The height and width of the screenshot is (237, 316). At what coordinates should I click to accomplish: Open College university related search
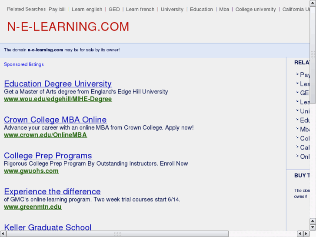click(256, 10)
